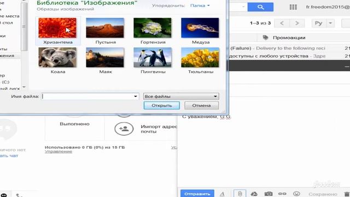Click the Отмена button

(201, 106)
